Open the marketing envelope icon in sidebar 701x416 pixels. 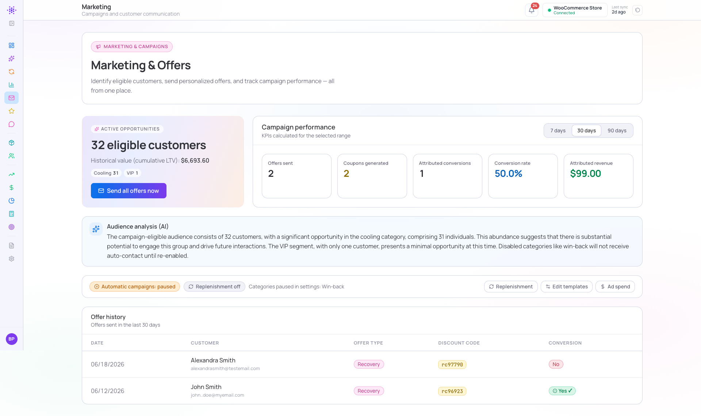point(12,98)
